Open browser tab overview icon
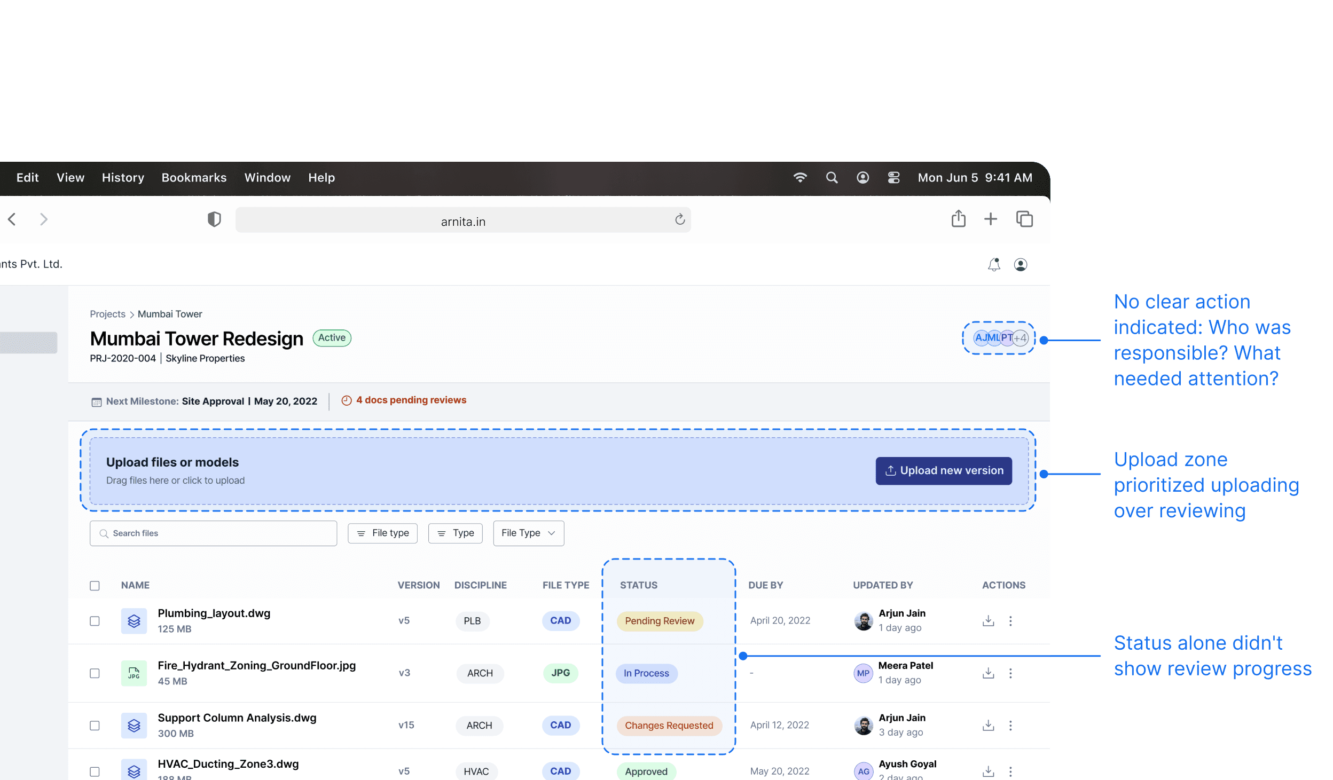This screenshot has height=780, width=1333. [x=1024, y=219]
